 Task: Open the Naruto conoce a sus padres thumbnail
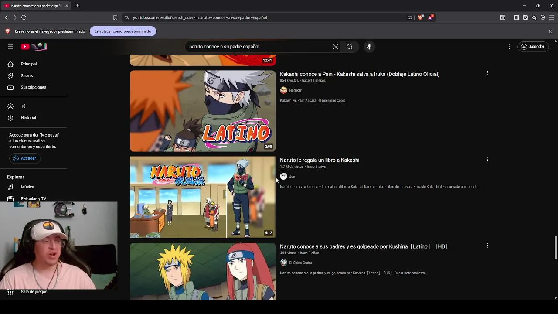pos(203,271)
